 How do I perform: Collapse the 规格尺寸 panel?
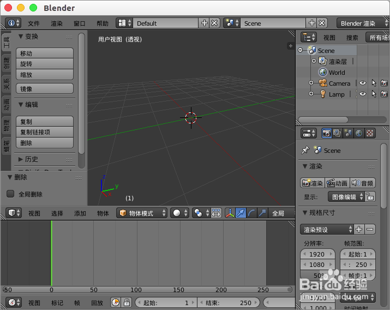click(305, 213)
